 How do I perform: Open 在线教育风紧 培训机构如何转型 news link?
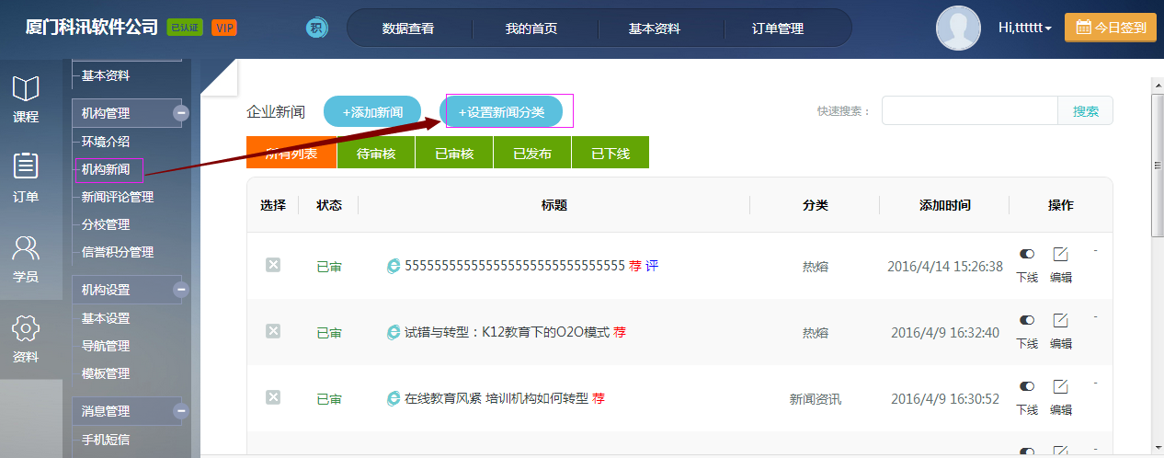click(x=496, y=398)
